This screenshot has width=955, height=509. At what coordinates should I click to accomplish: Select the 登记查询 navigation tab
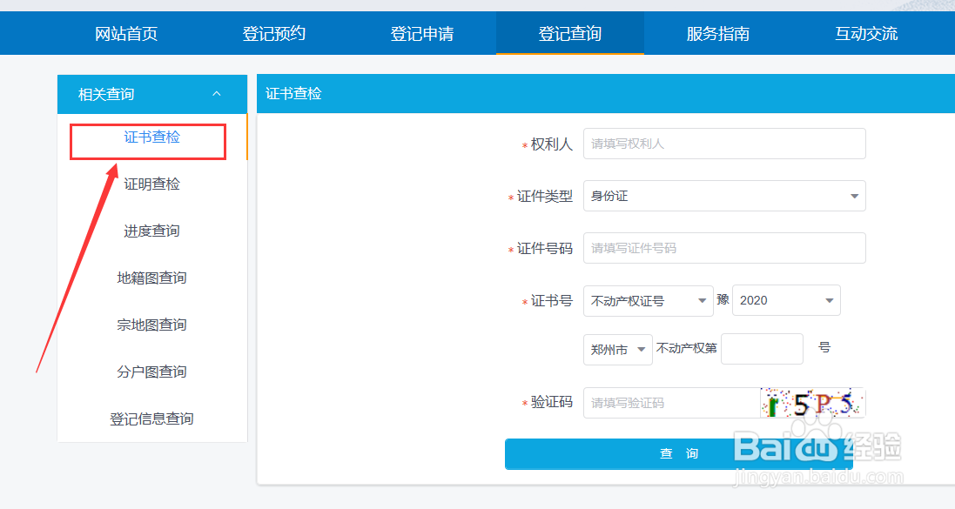[x=570, y=33]
